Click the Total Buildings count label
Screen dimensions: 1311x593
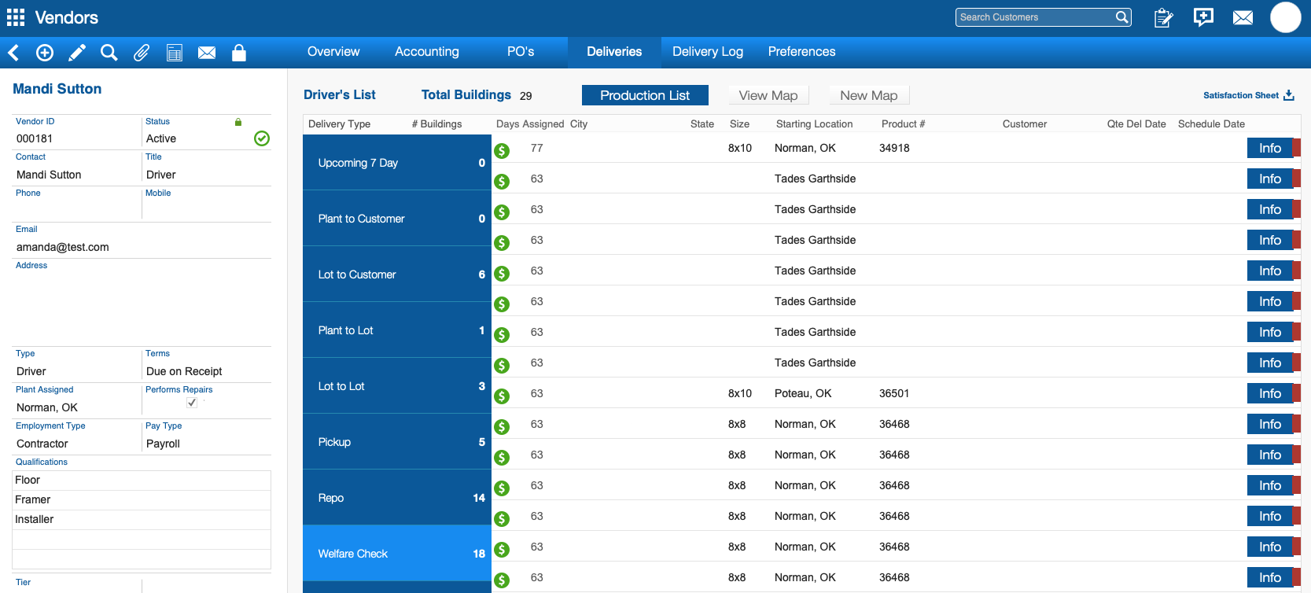[x=466, y=94]
